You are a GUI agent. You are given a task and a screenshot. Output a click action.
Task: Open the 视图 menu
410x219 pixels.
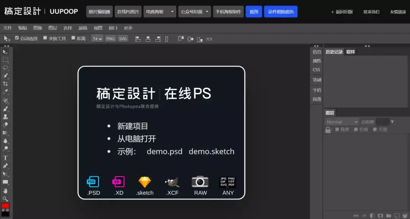98,28
